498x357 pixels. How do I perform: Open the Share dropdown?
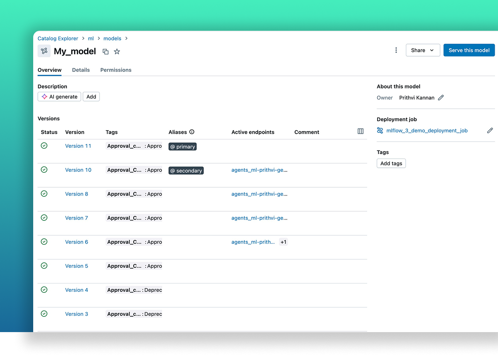[422, 50]
